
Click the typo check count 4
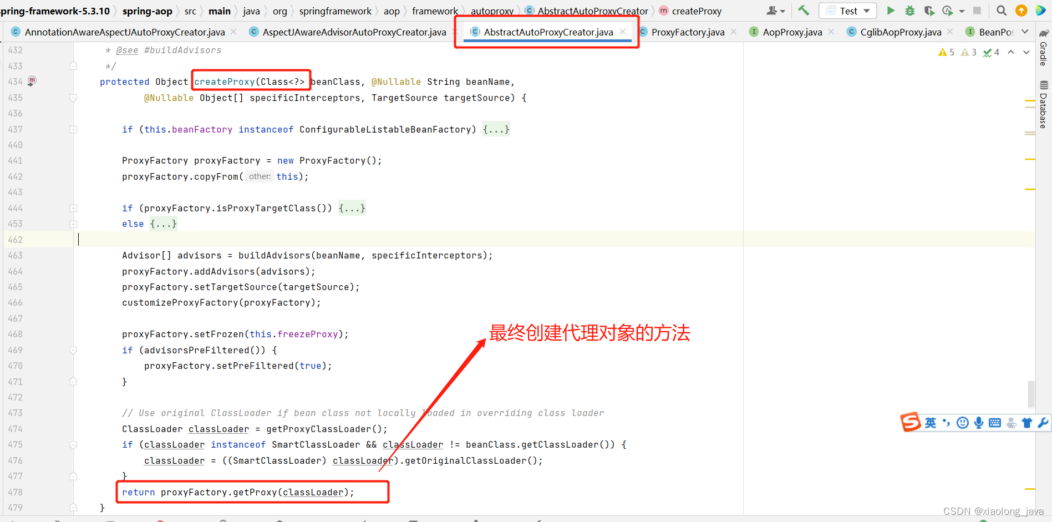click(991, 52)
